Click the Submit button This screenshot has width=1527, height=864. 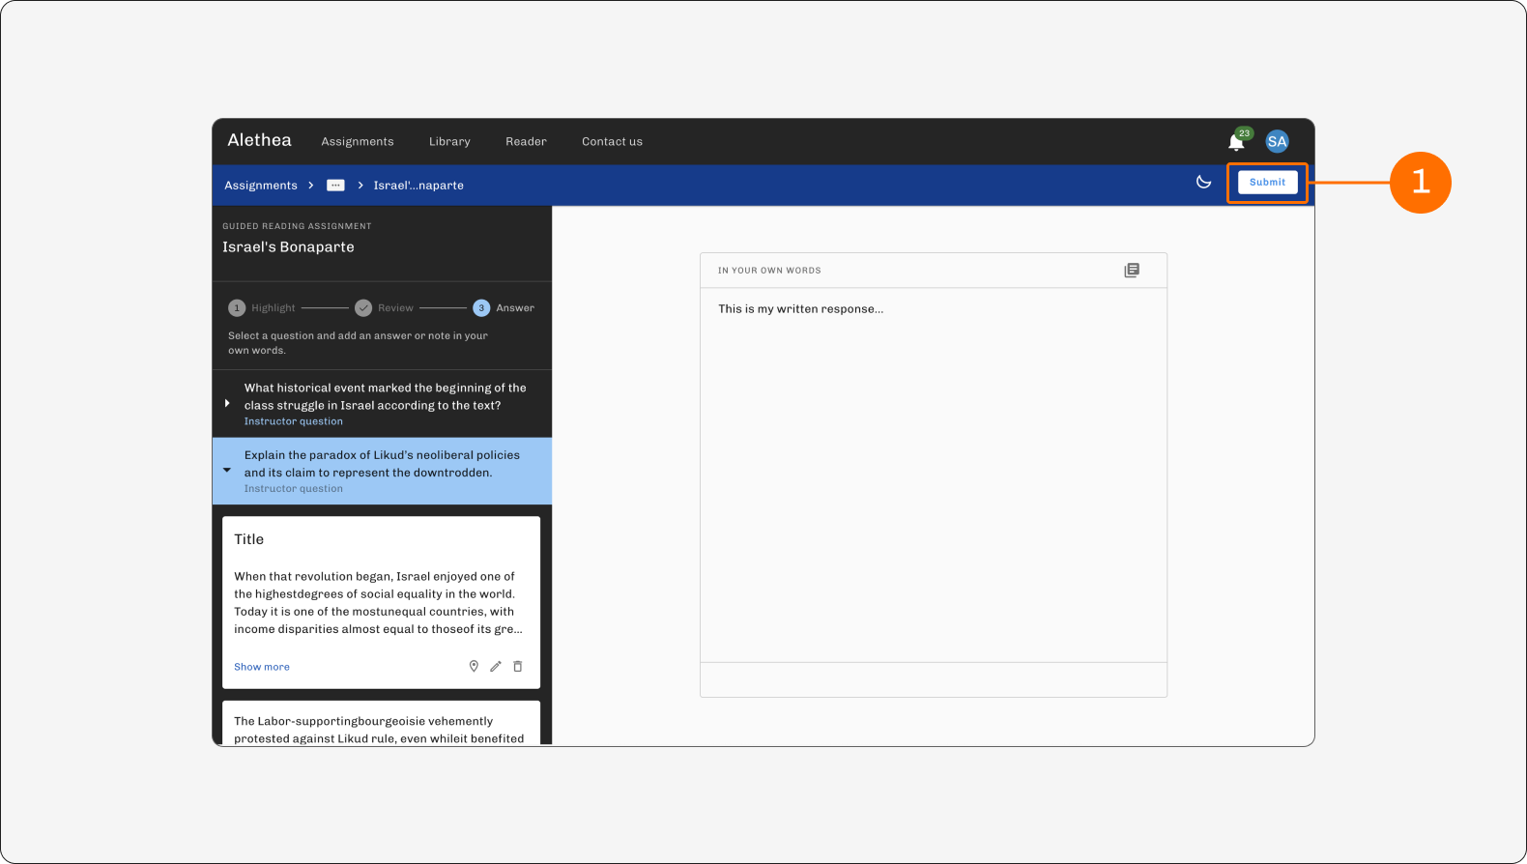click(x=1267, y=182)
